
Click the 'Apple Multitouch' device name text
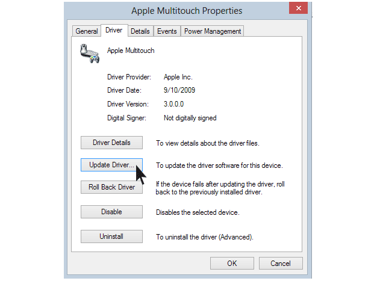131,51
